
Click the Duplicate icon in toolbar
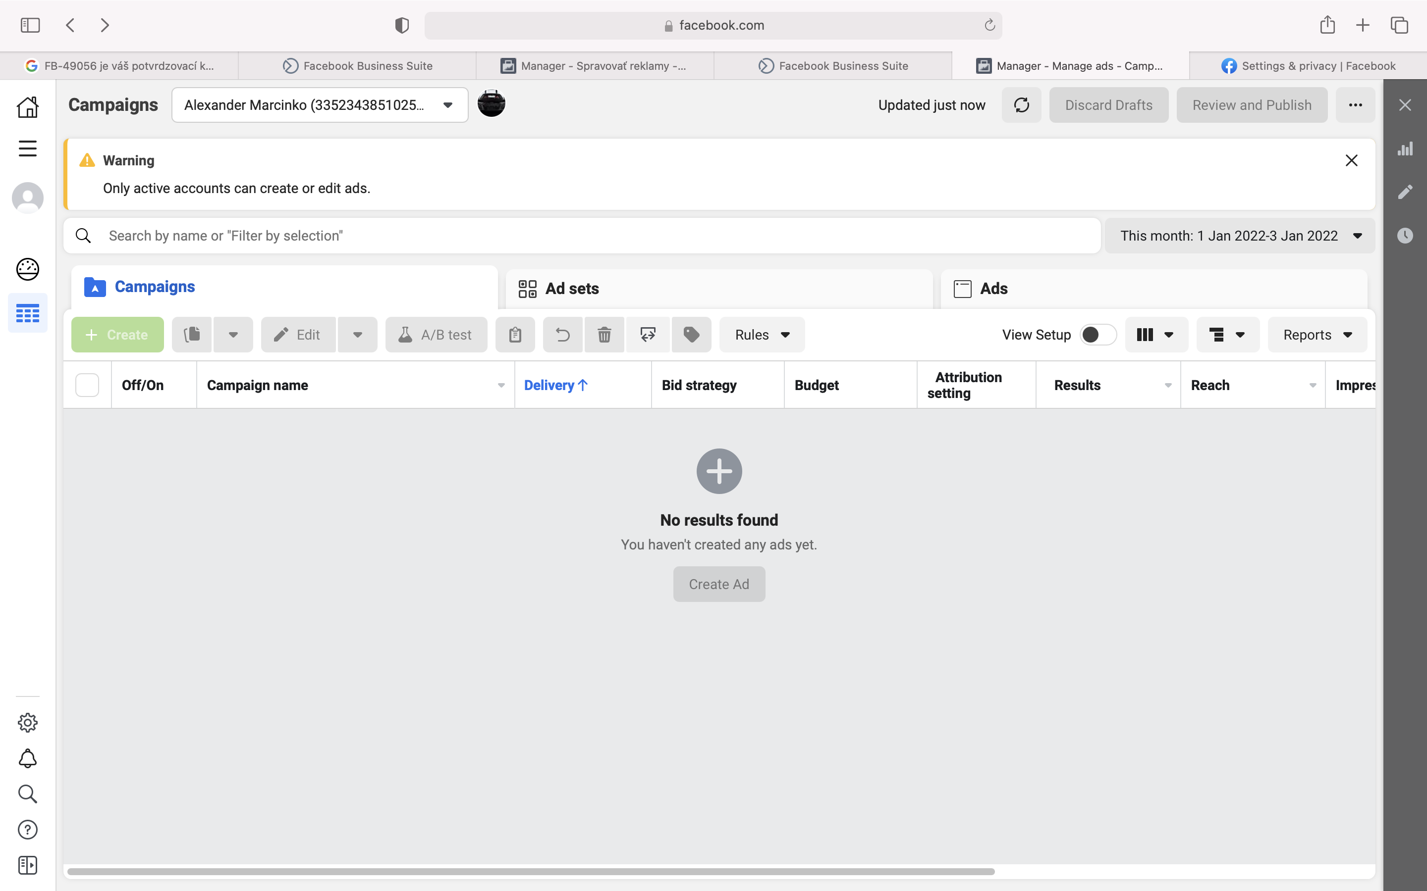192,335
